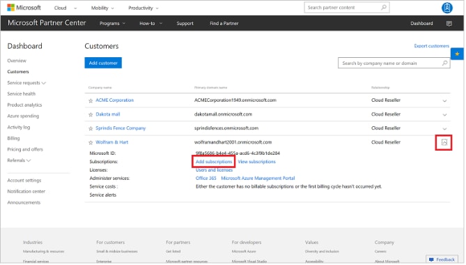Open Notification center in sidebar
The width and height of the screenshot is (466, 265).
(x=26, y=192)
